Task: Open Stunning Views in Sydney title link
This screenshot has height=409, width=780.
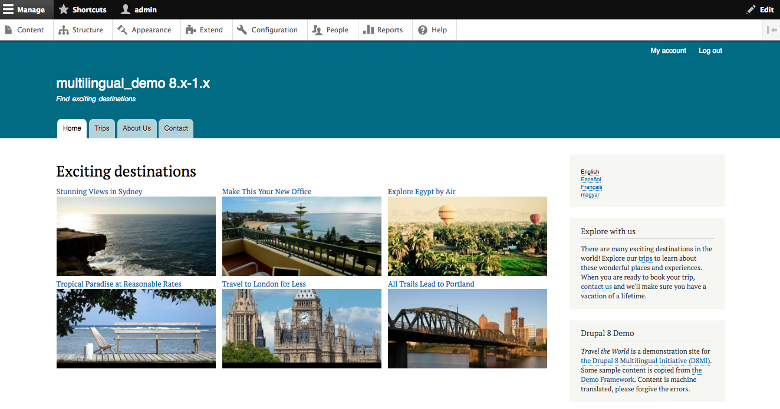Action: 99,192
